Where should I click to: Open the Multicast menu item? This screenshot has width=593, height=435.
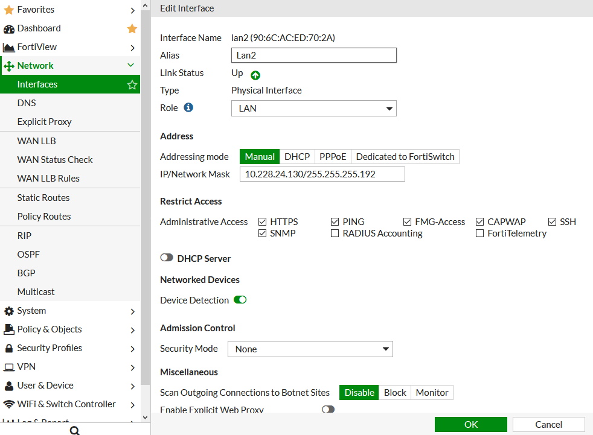pos(70,292)
